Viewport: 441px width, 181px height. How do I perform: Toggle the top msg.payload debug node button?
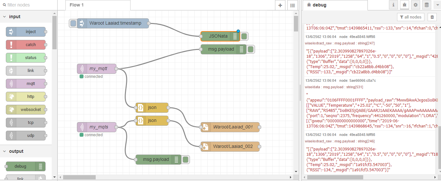(x=251, y=49)
